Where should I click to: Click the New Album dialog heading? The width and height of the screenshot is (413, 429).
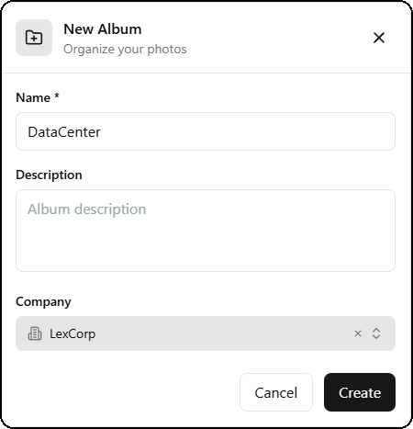pyautogui.click(x=103, y=29)
